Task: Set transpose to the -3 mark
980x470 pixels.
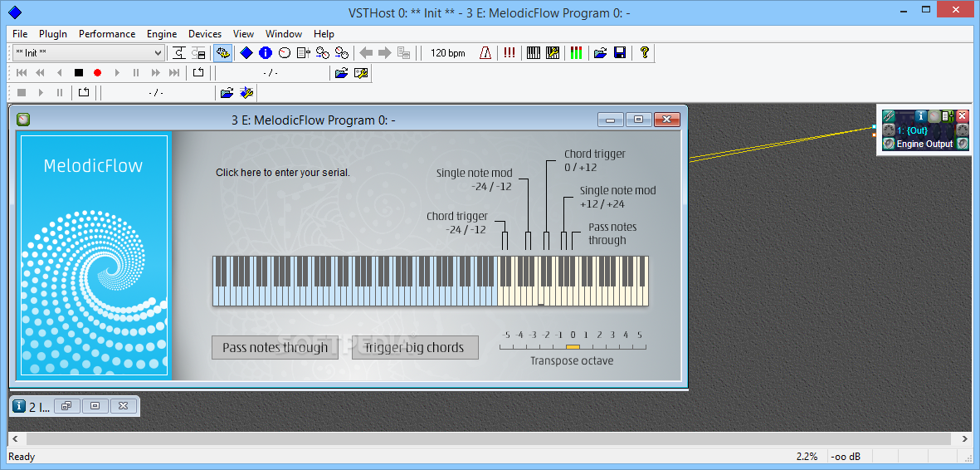Action: pyautogui.click(x=533, y=335)
